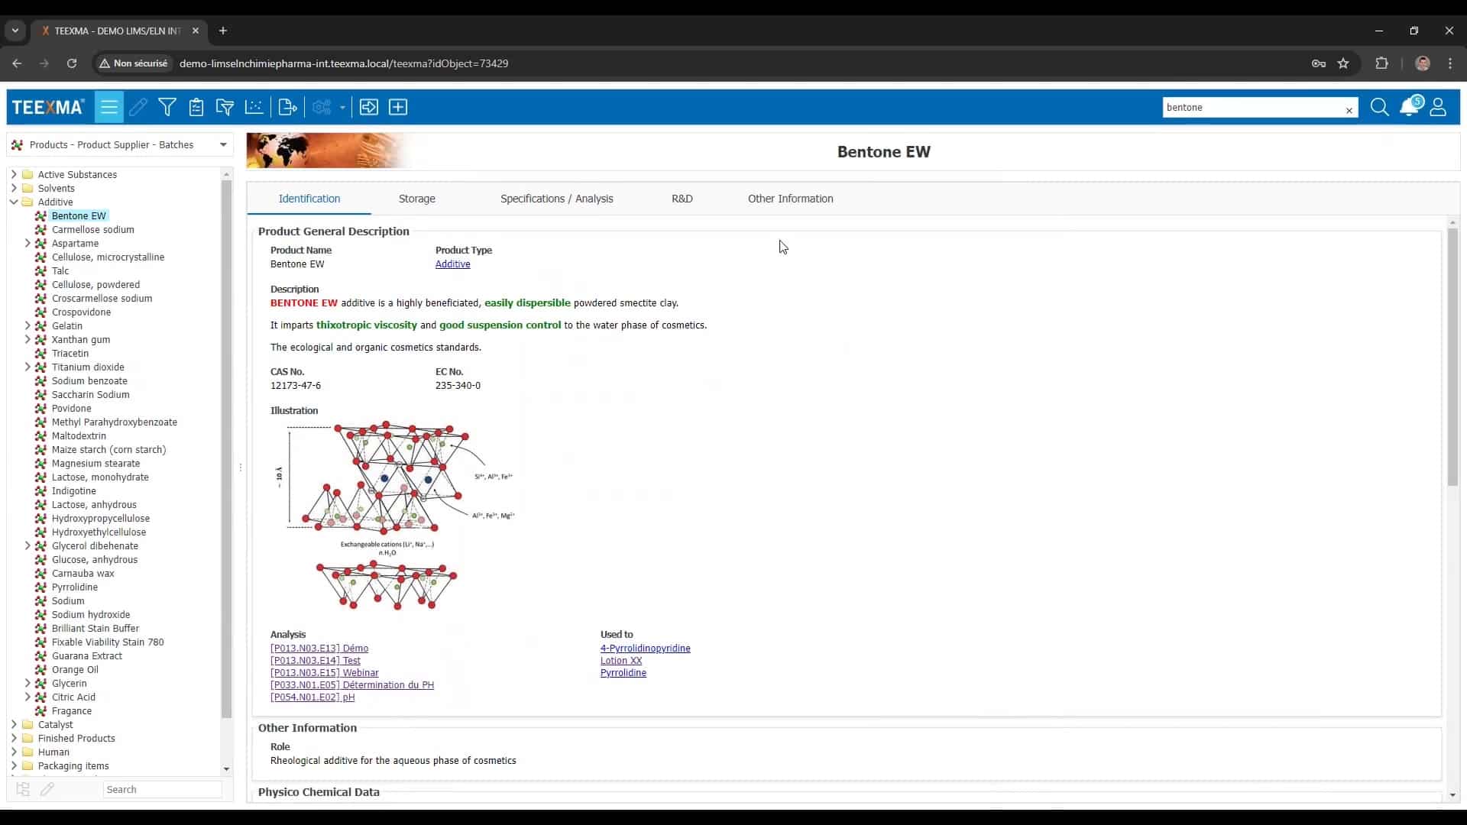The image size is (1467, 825).
Task: Click the Sodium benzoate molecule icon
Action: pyautogui.click(x=40, y=380)
